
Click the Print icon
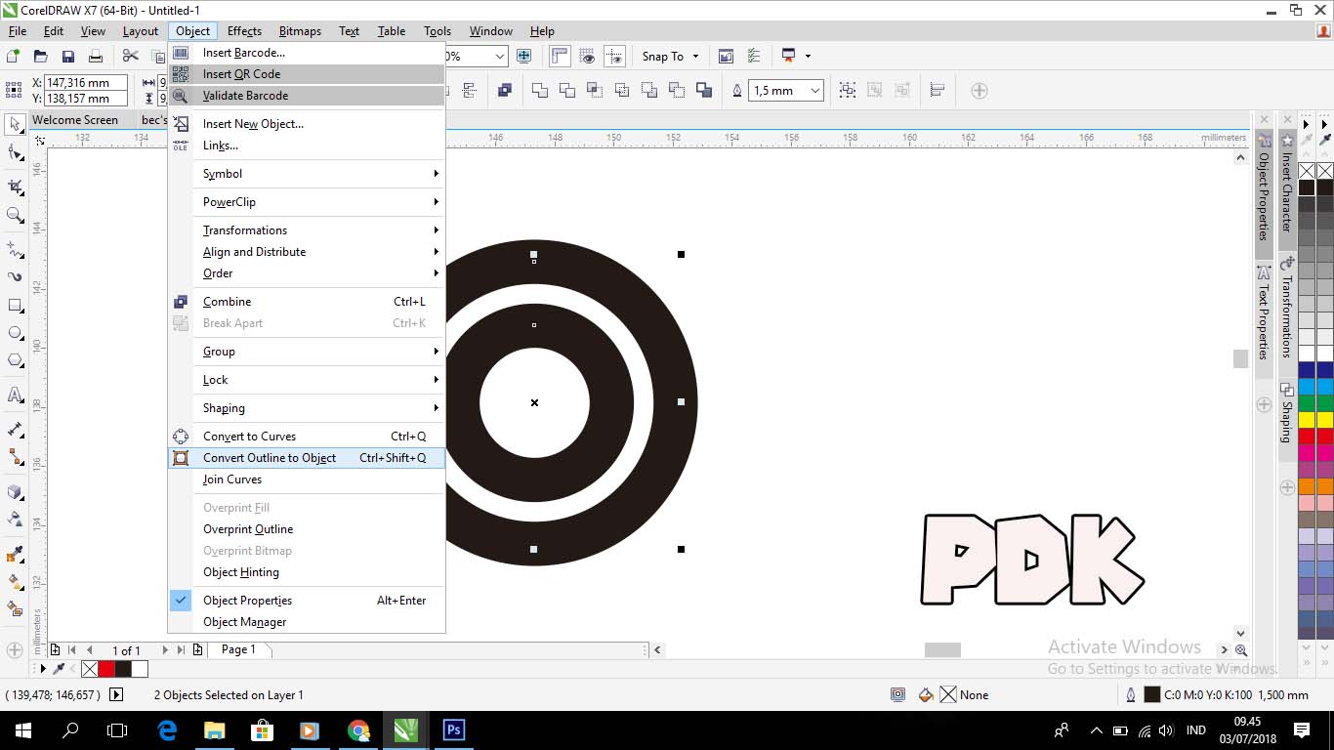94,56
